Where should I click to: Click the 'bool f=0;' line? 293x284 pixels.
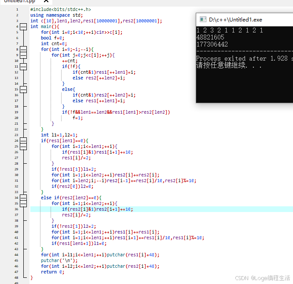click(52, 38)
